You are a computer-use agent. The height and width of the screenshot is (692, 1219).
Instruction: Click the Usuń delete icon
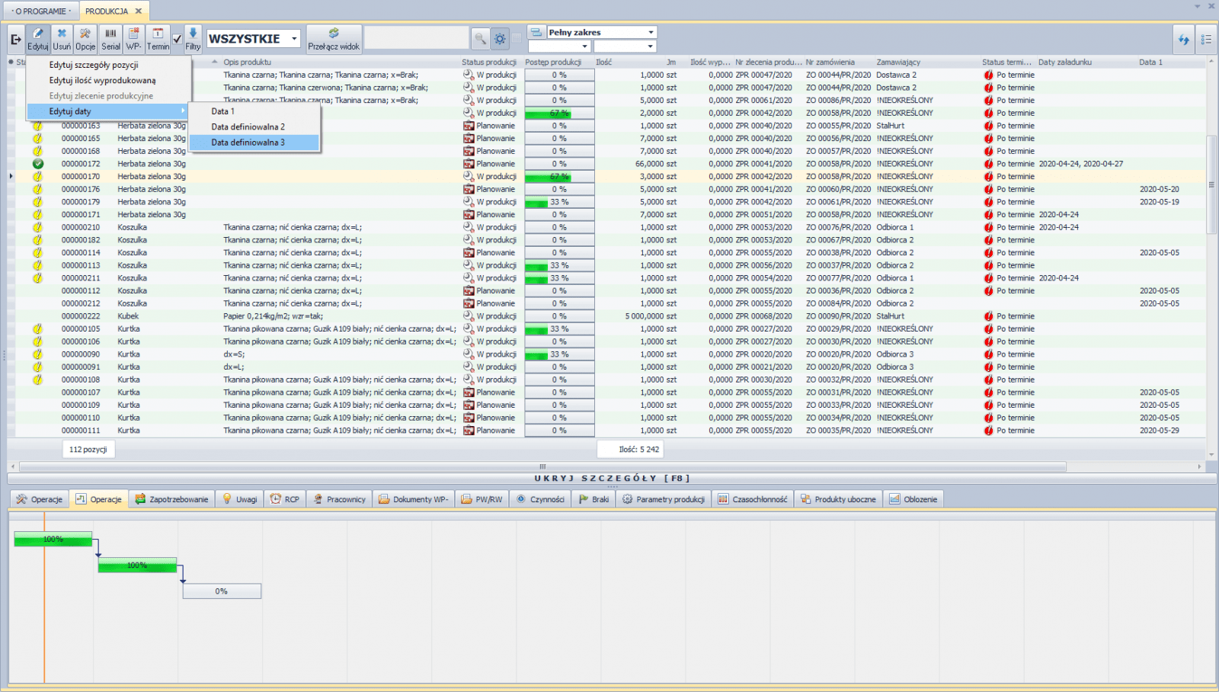coord(62,39)
